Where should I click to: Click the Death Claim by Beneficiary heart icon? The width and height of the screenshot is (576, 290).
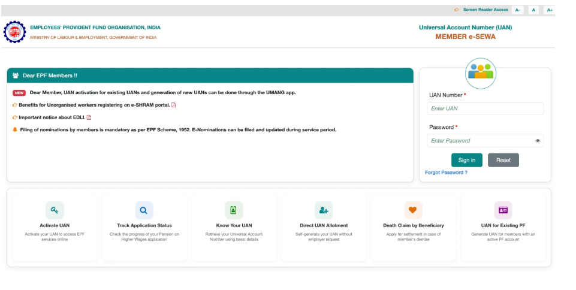point(413,210)
